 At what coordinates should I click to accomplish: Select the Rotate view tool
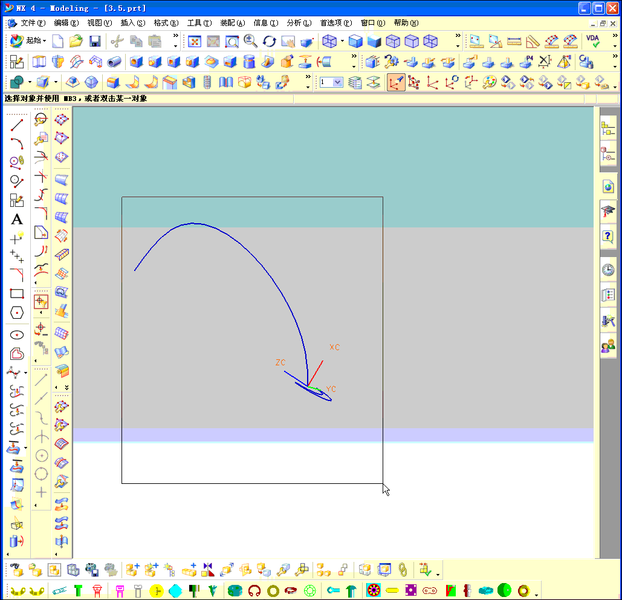[270, 41]
